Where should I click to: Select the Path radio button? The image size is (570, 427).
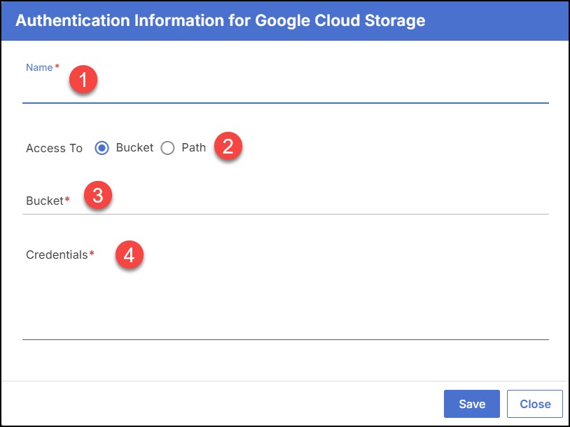[167, 148]
